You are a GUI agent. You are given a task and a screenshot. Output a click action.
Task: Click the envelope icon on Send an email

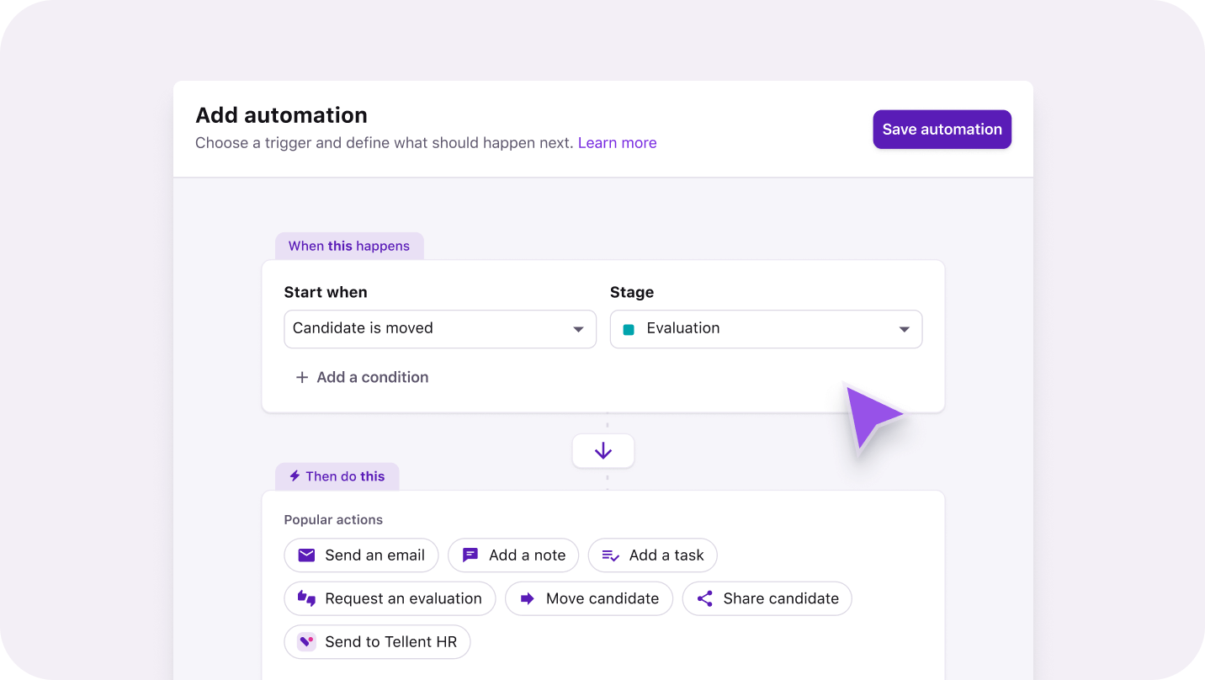pyautogui.click(x=306, y=555)
